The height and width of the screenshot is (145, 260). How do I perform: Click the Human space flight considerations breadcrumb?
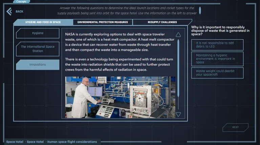tap(72, 142)
